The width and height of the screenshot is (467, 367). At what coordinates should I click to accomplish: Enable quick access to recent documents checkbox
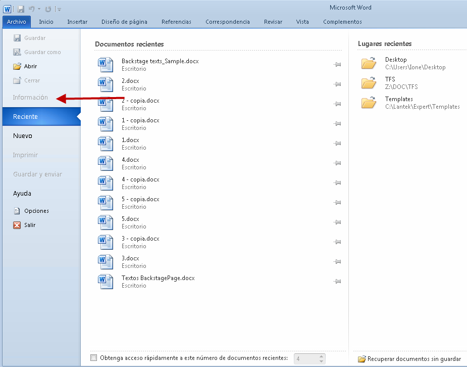[x=94, y=358]
